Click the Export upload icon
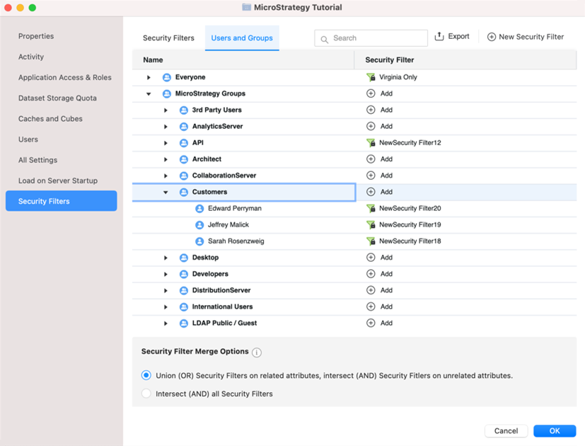The width and height of the screenshot is (585, 446). click(439, 37)
